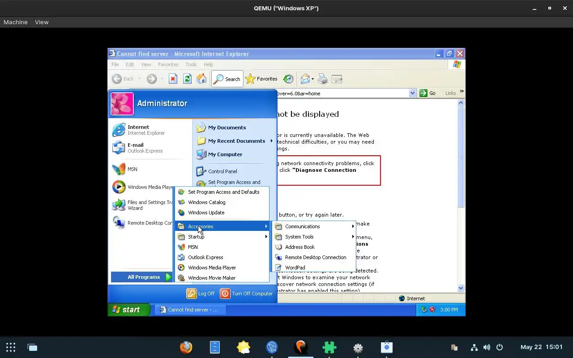Expand the Communications submenu
This screenshot has width=573, height=358.
[x=314, y=226]
